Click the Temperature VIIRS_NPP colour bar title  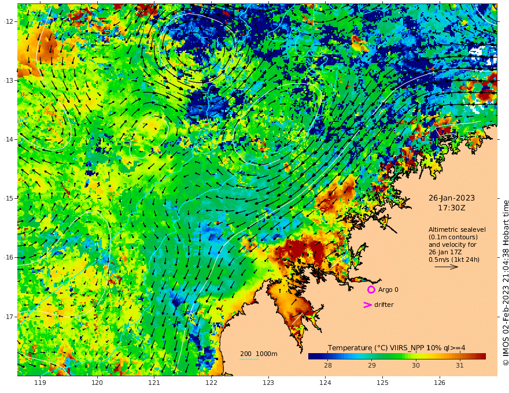point(396,347)
